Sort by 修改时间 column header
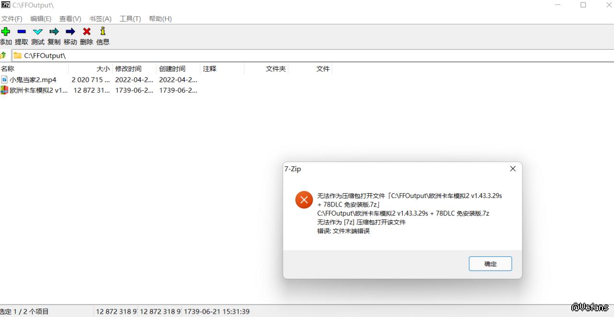The height and width of the screenshot is (317, 614). tap(134, 69)
